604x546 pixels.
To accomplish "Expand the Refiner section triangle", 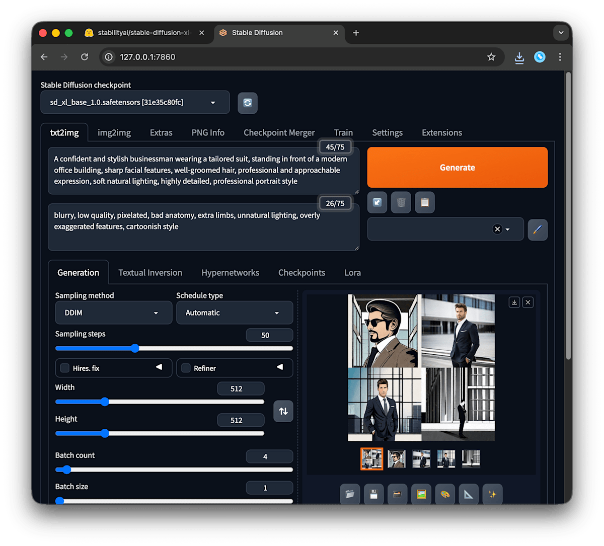I will point(280,367).
